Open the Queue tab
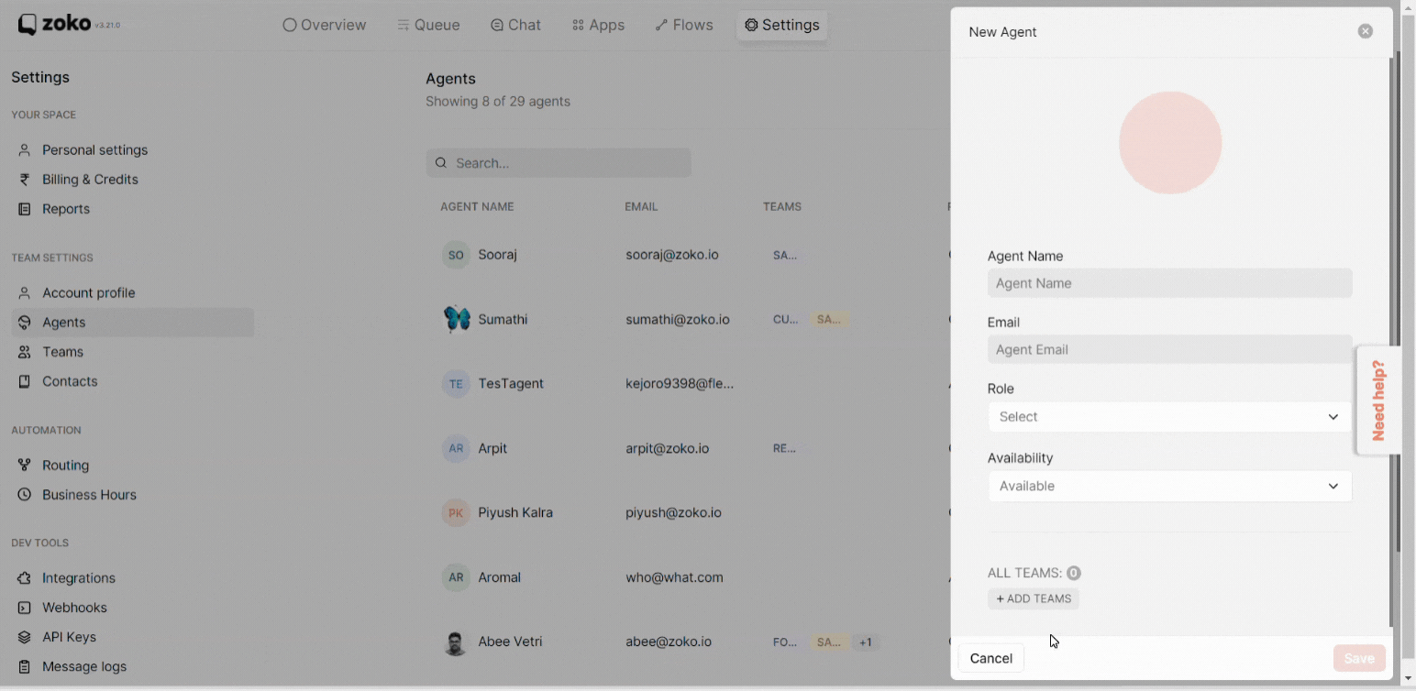 (x=428, y=25)
